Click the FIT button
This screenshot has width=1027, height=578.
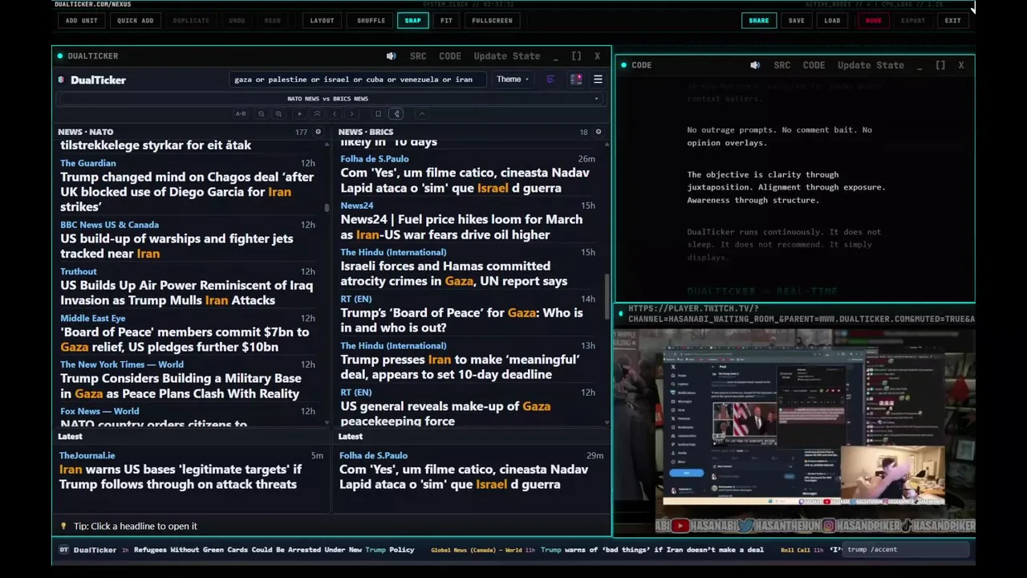[x=446, y=20]
